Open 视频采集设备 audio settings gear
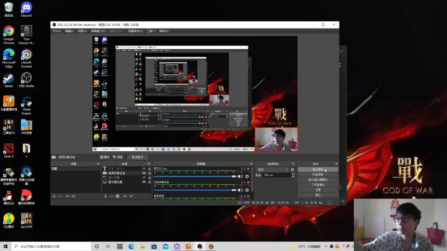This screenshot has height=251, width=447. pyautogui.click(x=247, y=190)
